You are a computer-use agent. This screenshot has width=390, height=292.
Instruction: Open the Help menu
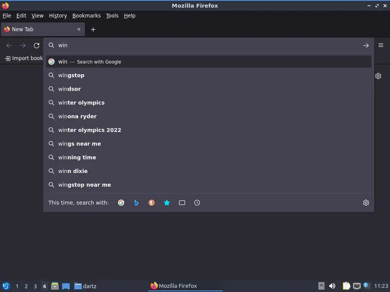(129, 16)
